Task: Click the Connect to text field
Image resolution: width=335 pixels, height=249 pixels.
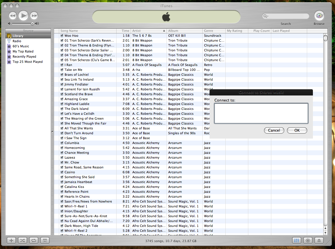Action: 261,113
